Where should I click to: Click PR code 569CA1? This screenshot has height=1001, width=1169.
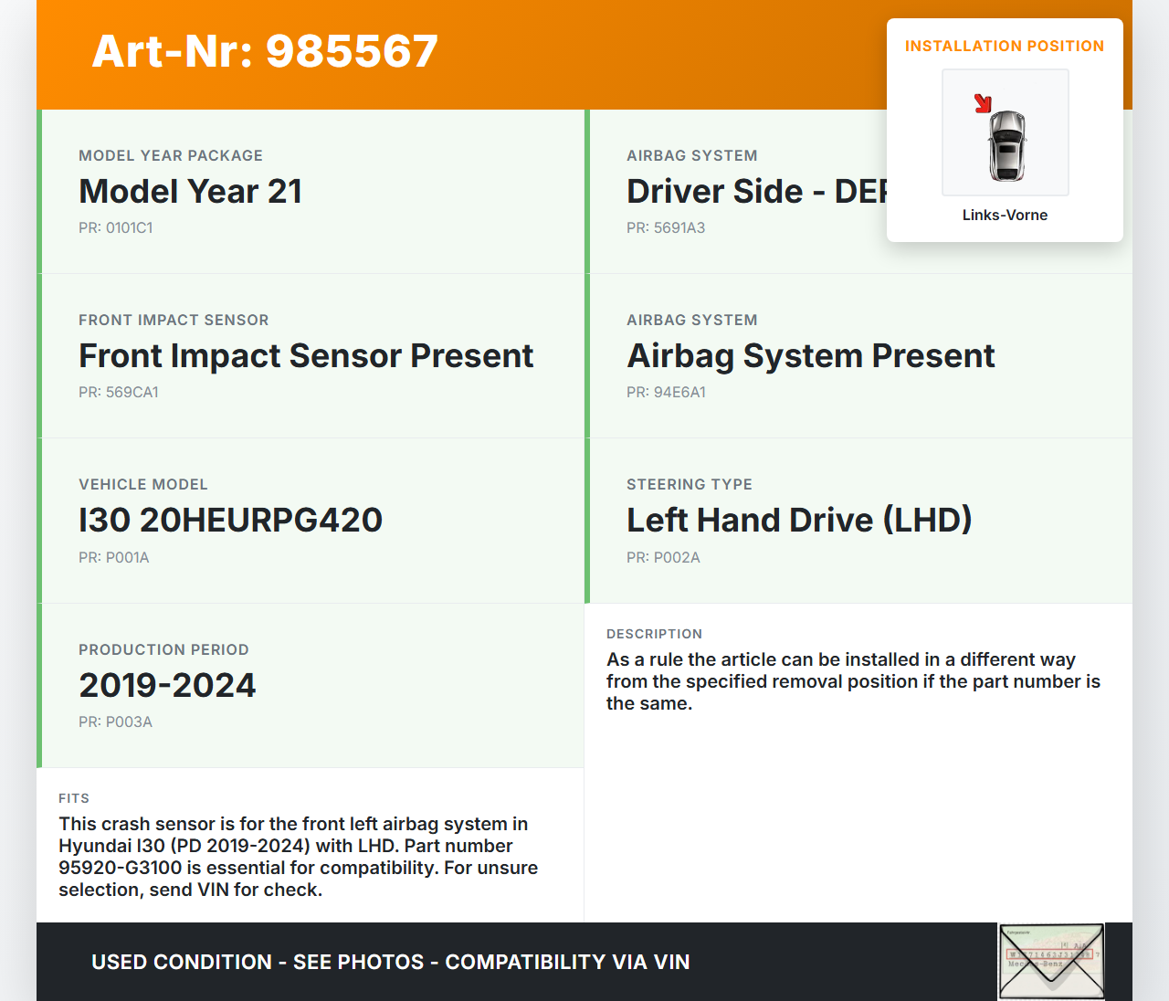(x=119, y=393)
